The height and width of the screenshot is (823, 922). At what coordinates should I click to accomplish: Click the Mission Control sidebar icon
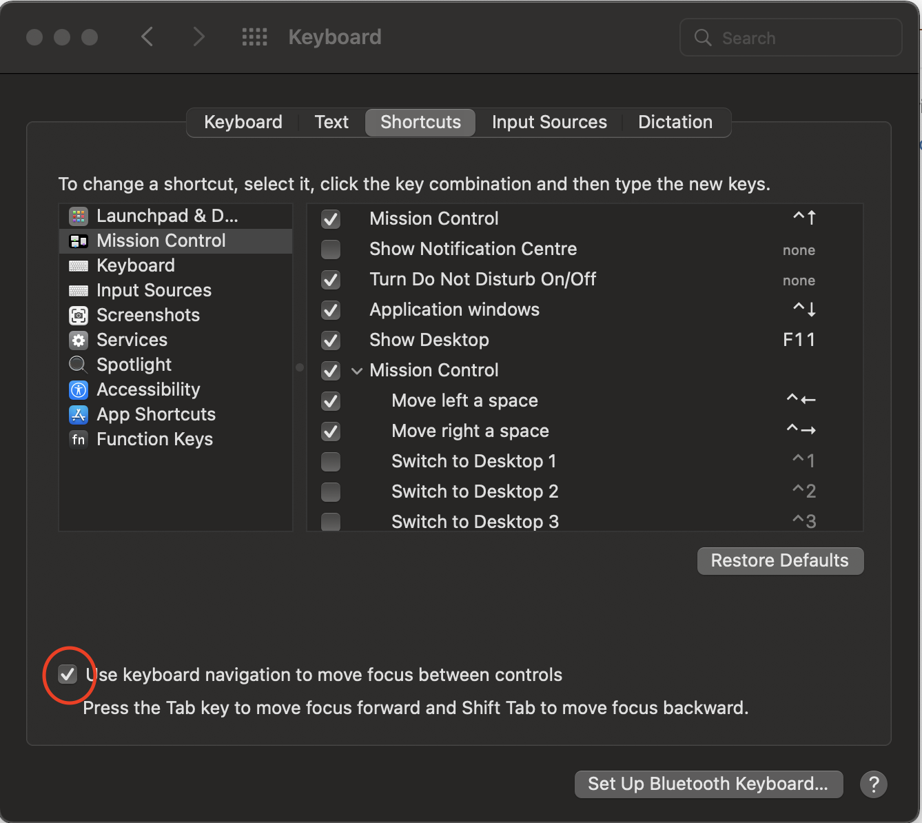[x=79, y=241]
